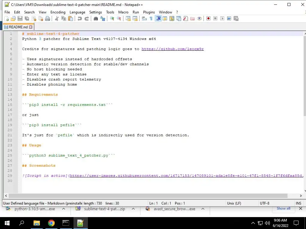306x229 pixels.
Task: Start macro recording with the red dot
Action: pos(208,18)
